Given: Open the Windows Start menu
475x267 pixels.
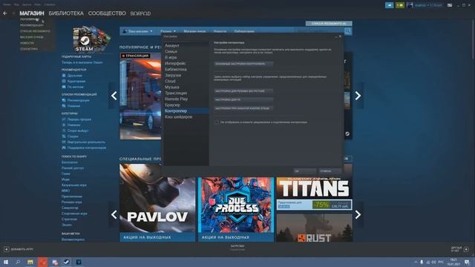Looking at the screenshot, I should click(5, 262).
